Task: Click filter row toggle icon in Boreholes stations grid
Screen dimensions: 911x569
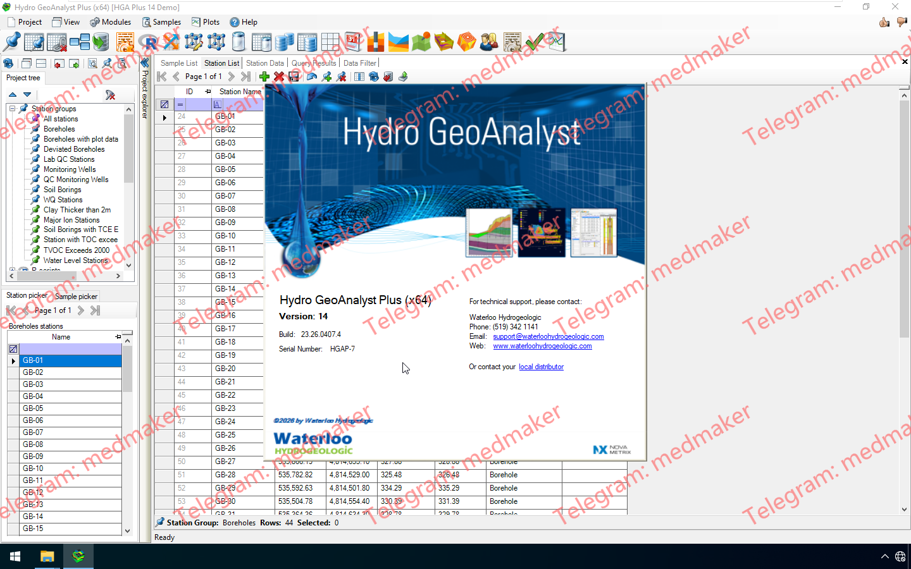Action: pyautogui.click(x=13, y=349)
